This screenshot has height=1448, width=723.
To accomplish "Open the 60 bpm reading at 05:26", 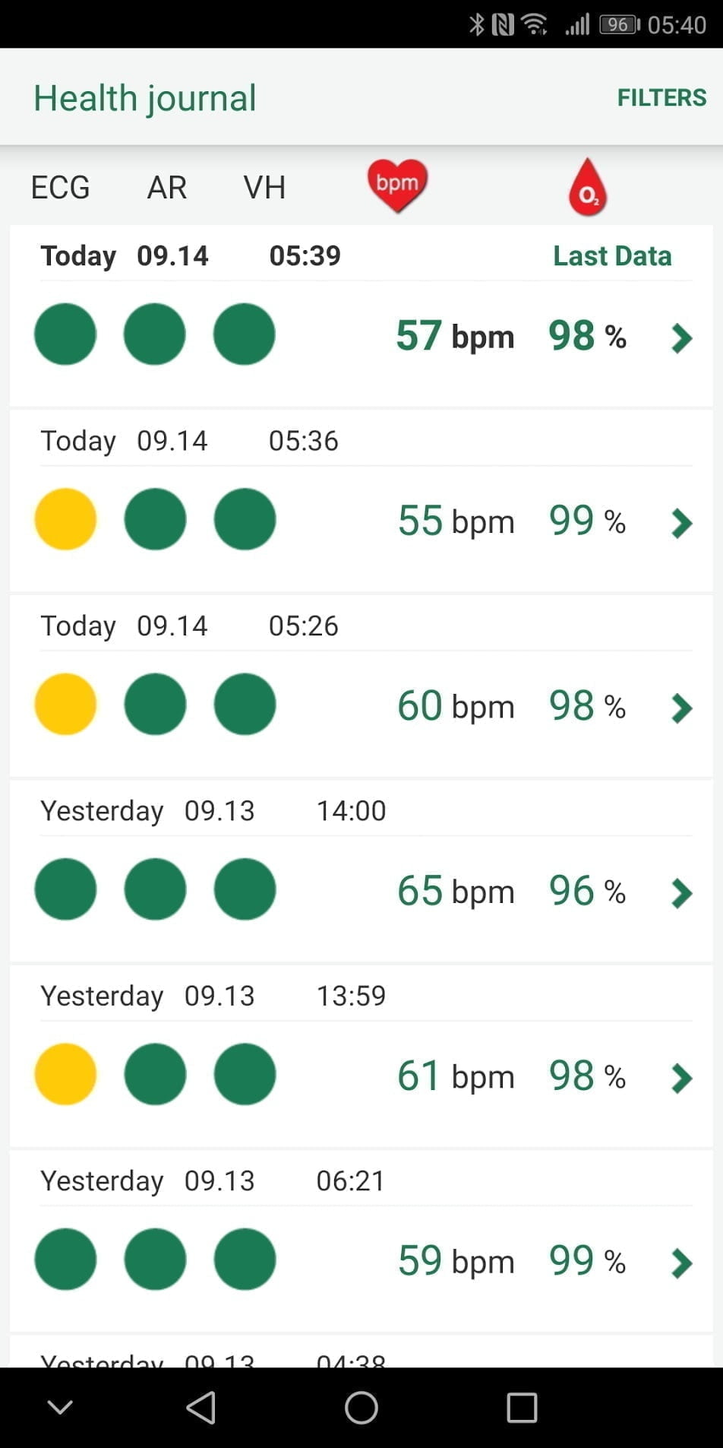I will (x=456, y=706).
